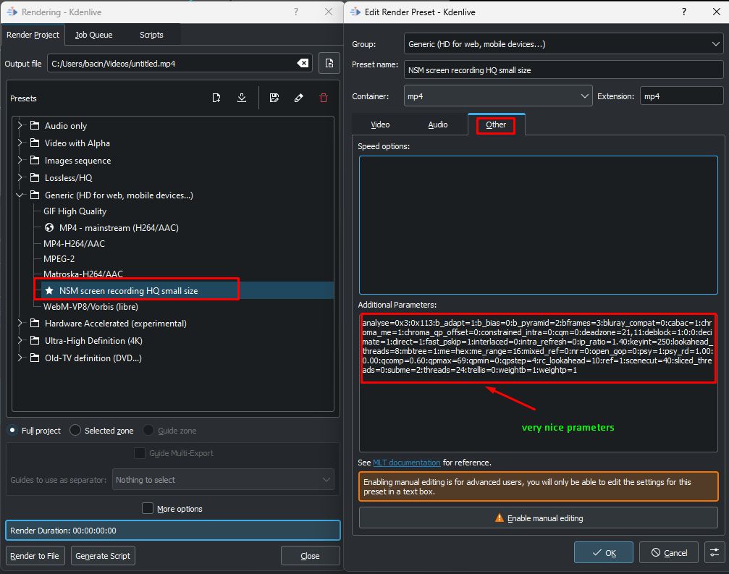Click the Generate Script button
The image size is (729, 574).
tap(103, 555)
